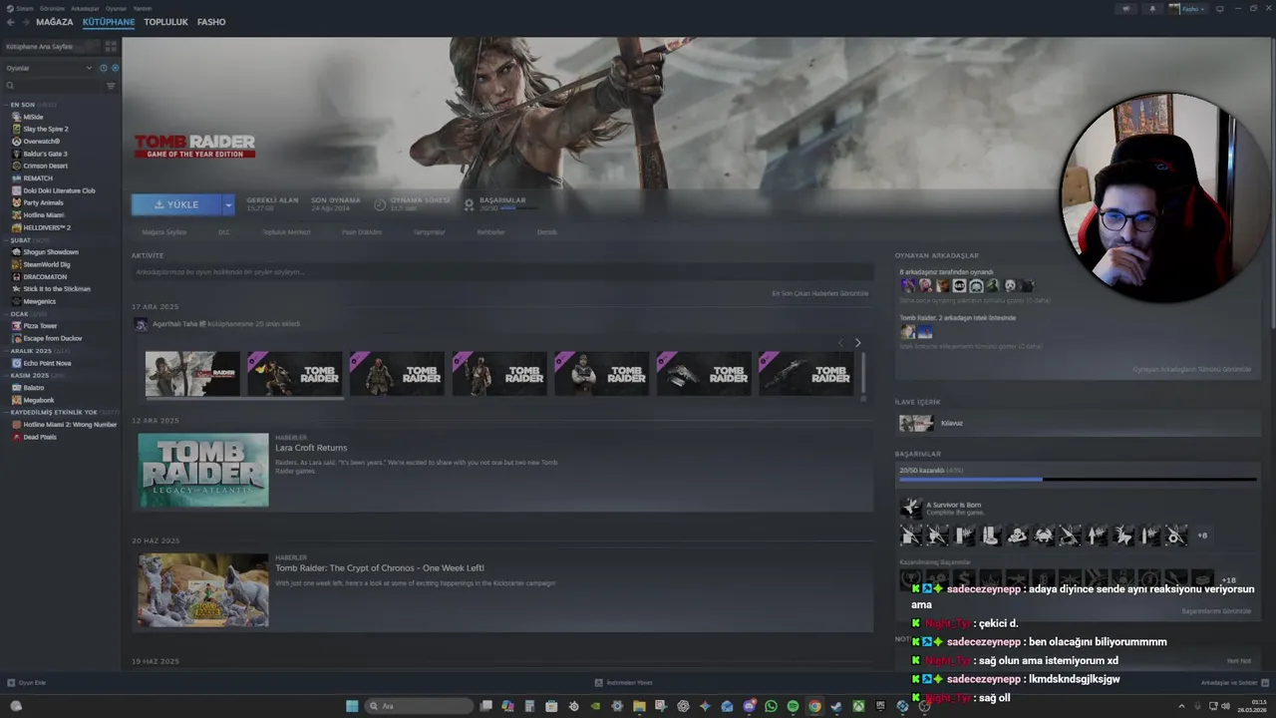Open İndirmeleri Yönet downloads bar
The width and height of the screenshot is (1276, 718).
[623, 683]
